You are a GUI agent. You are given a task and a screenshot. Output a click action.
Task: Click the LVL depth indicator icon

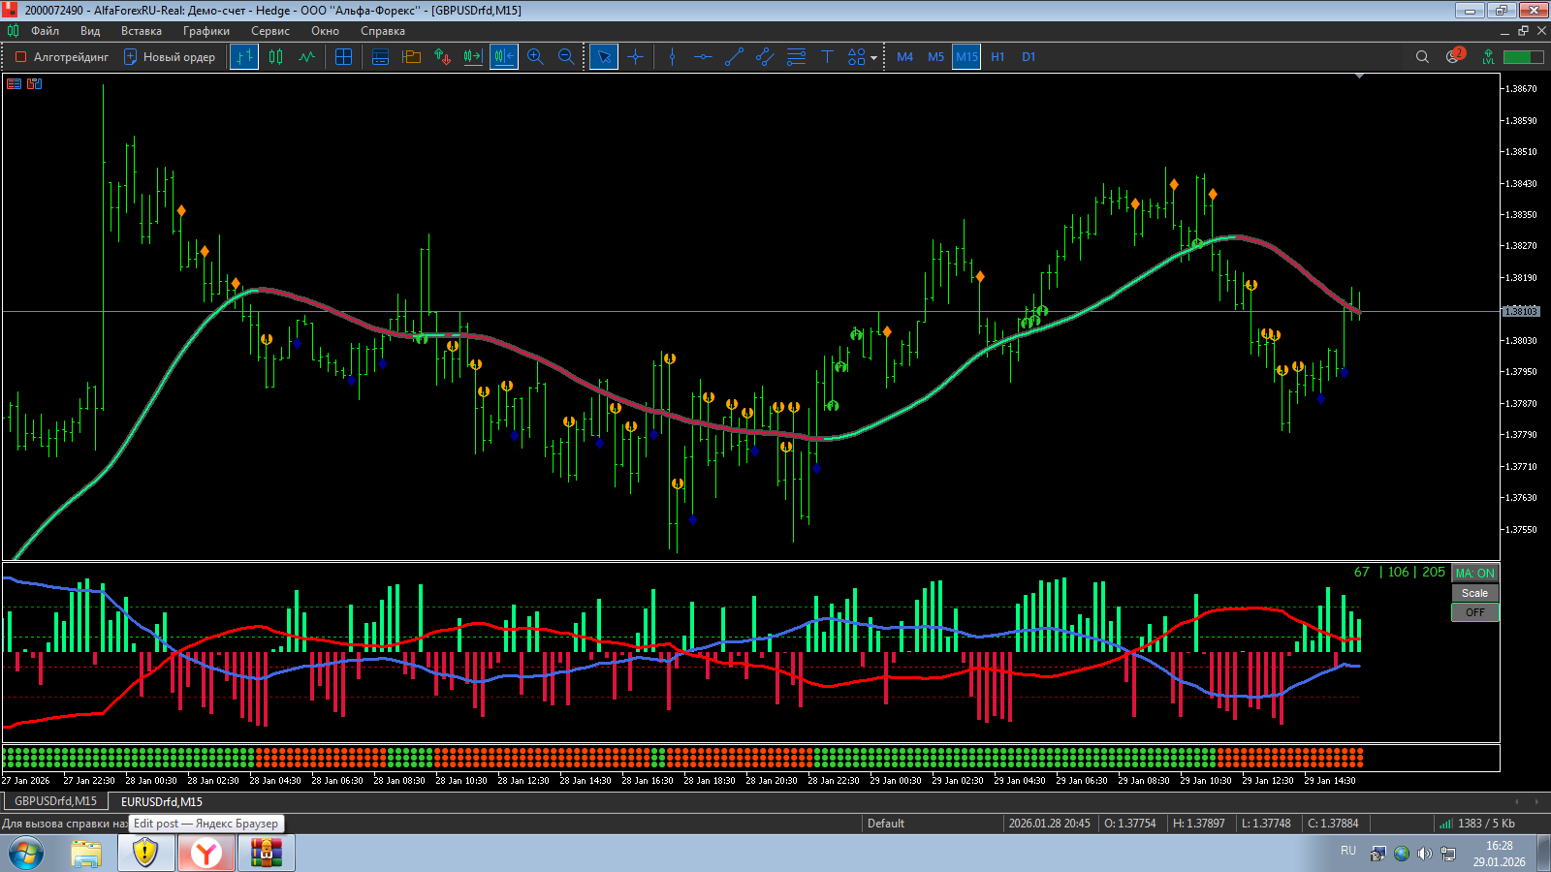point(1488,57)
